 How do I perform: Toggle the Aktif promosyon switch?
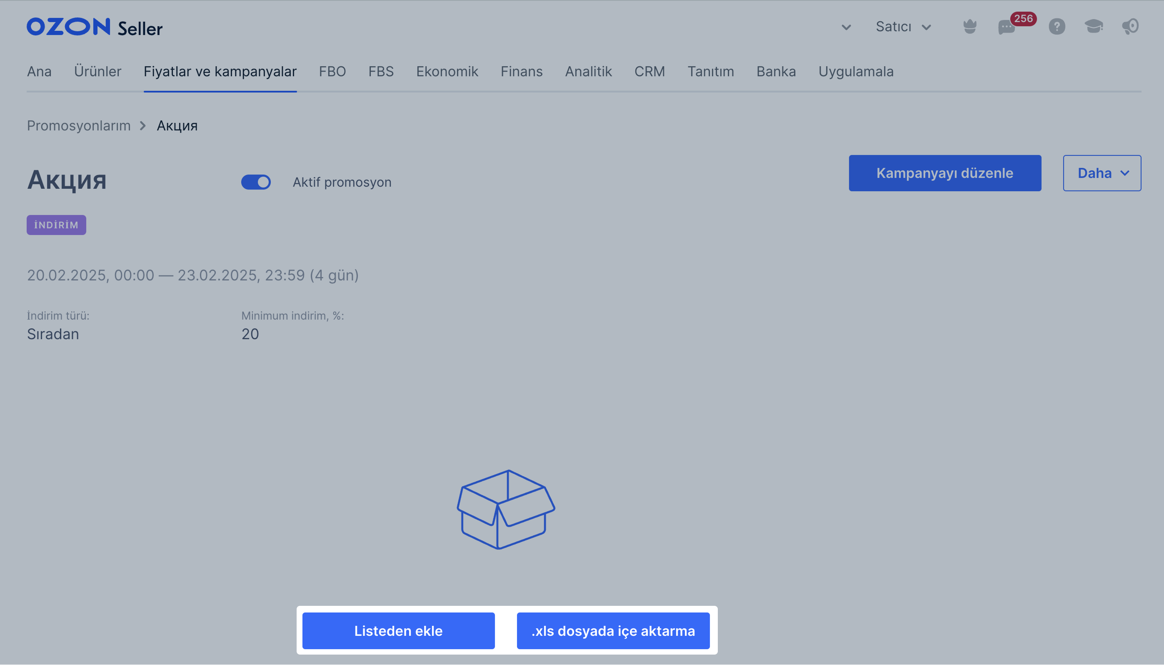(x=256, y=182)
